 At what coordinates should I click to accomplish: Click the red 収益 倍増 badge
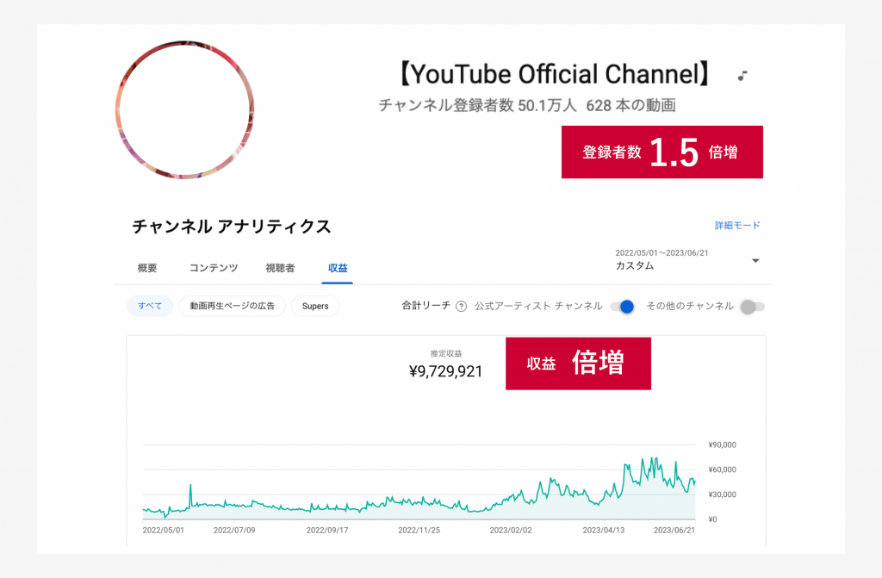click(577, 364)
